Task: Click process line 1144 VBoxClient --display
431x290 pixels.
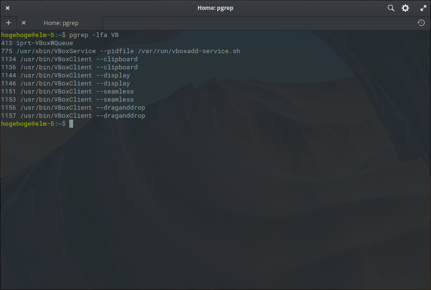Action: coord(66,75)
